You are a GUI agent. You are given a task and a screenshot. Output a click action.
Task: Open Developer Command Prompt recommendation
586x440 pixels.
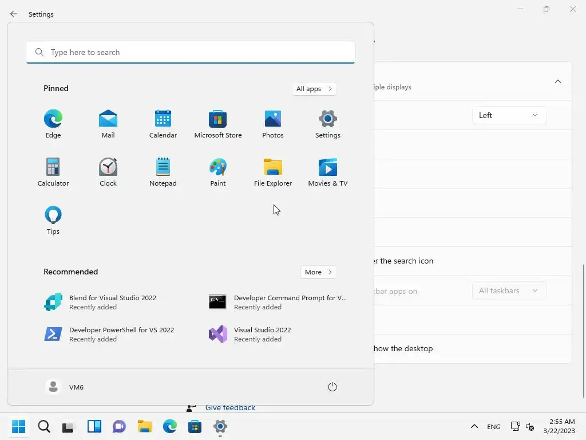tap(278, 302)
